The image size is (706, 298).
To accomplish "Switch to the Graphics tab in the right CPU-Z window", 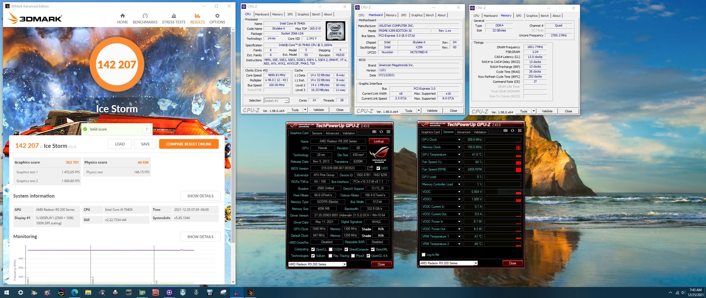I will coord(532,16).
